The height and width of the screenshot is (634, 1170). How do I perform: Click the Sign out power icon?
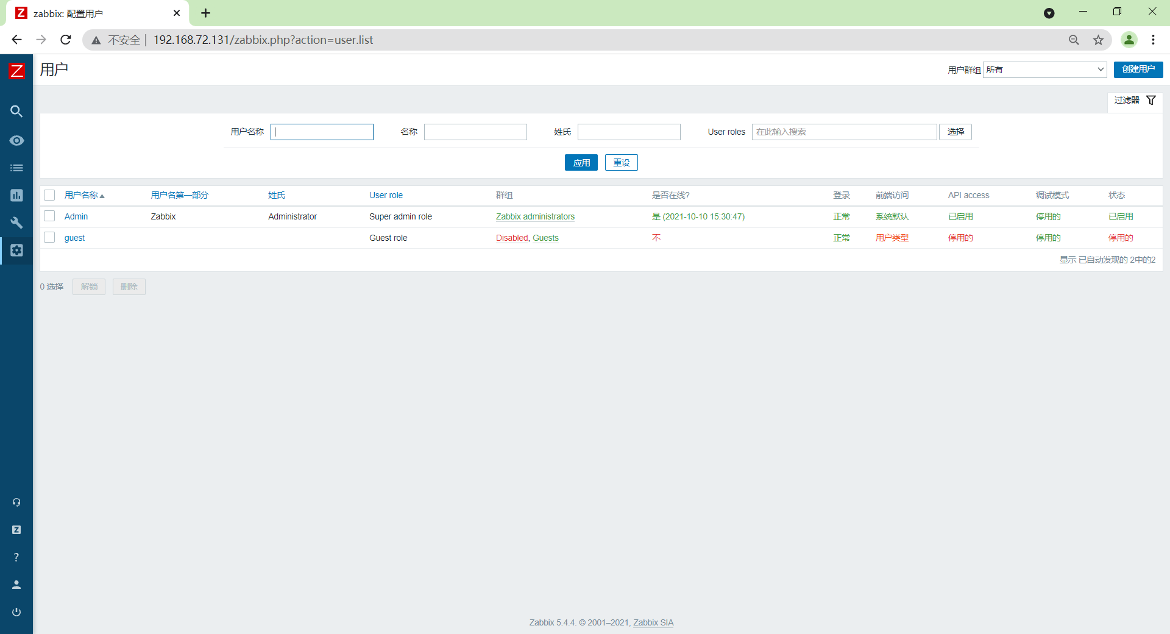tap(16, 612)
